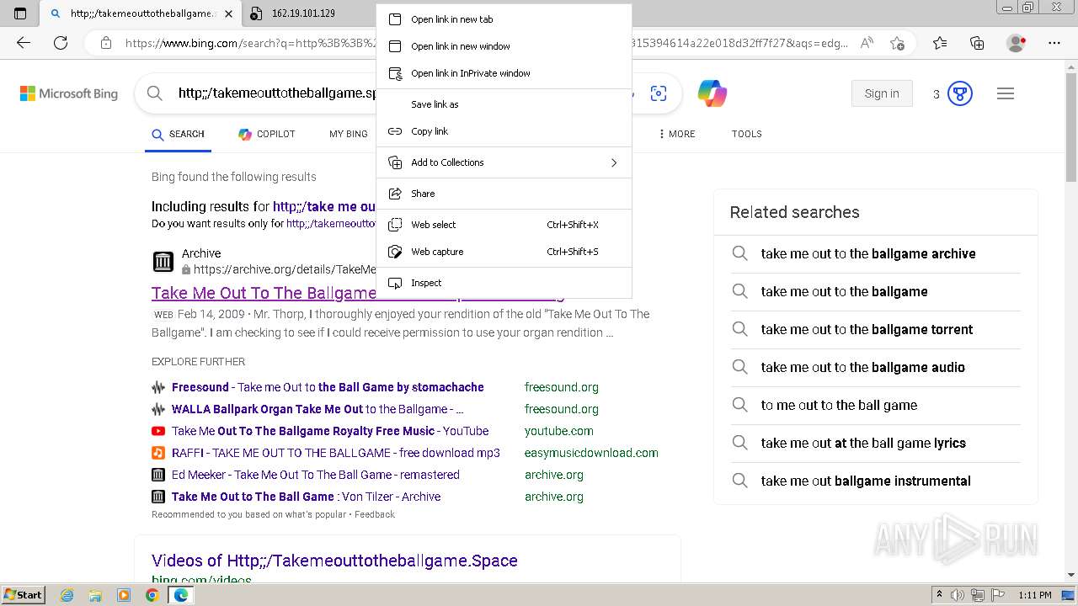The height and width of the screenshot is (606, 1078).
Task: Select Inspect from context menu
Action: tap(504, 283)
